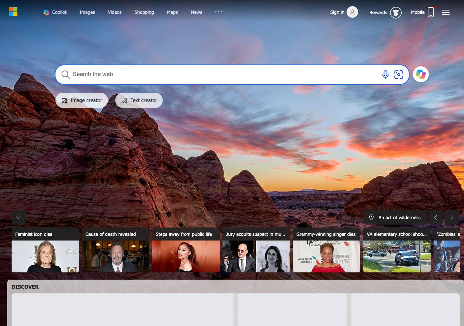This screenshot has height=326, width=464.
Task: Open visual search camera icon
Action: [399, 75]
